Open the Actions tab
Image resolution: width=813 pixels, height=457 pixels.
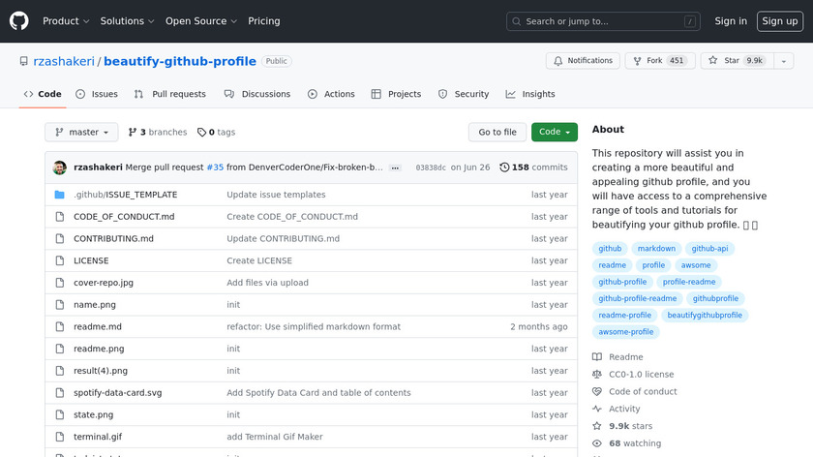pyautogui.click(x=331, y=94)
